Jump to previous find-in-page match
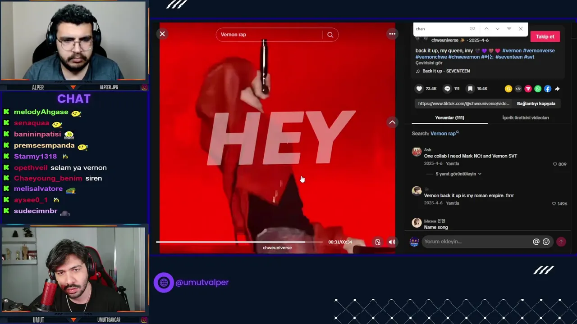Viewport: 577px width, 324px height. (486, 29)
